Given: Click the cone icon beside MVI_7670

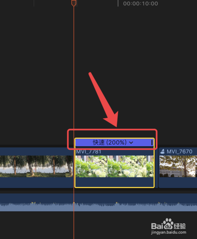Looking at the screenshot, I should point(163,151).
